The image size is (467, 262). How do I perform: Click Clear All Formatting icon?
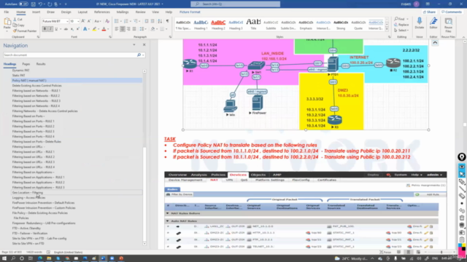[x=107, y=21]
